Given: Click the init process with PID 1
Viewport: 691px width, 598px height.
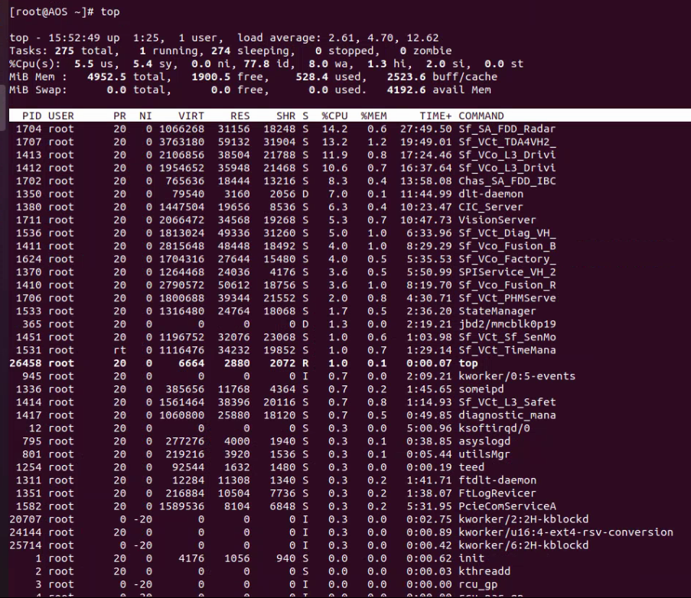Looking at the screenshot, I should point(471,558).
